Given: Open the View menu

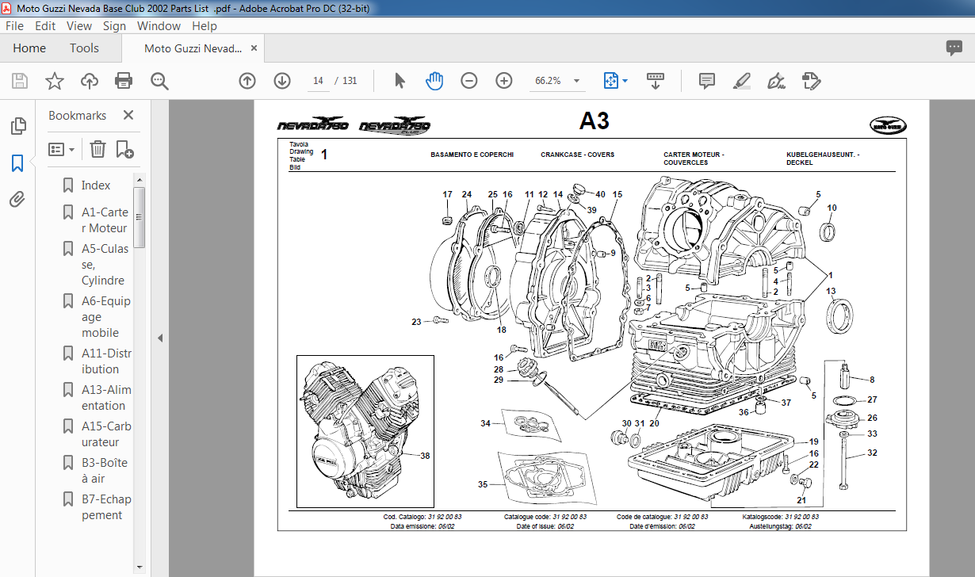Looking at the screenshot, I should (x=79, y=25).
